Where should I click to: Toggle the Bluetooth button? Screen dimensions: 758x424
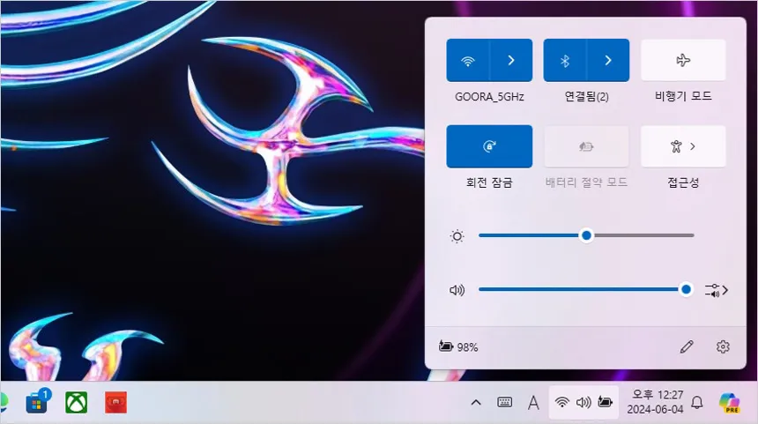click(565, 61)
